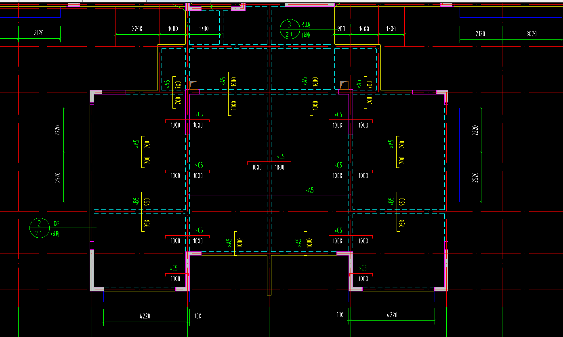Screen dimensions: 563x337
Task: Select the 3020 dimension text
Action: (x=531, y=34)
